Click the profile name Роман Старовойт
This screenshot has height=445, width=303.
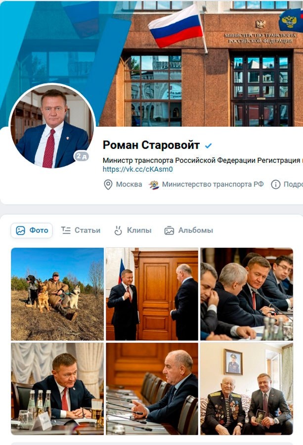pos(151,145)
